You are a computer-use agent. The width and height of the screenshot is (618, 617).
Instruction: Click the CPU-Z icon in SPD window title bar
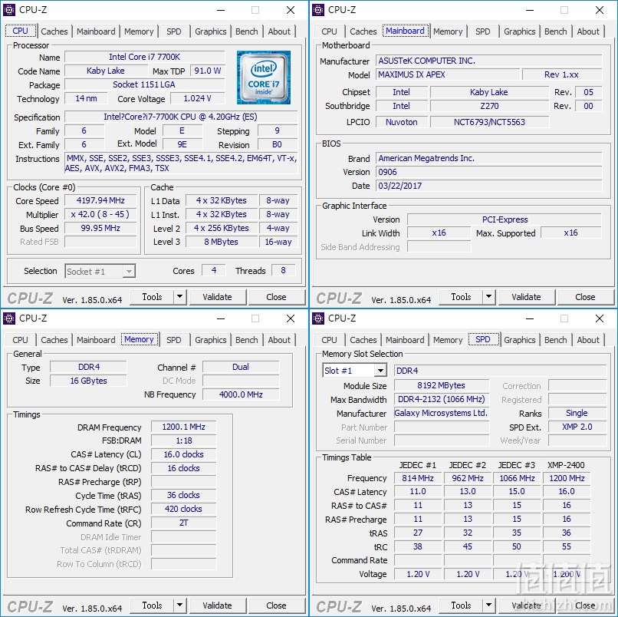[318, 318]
